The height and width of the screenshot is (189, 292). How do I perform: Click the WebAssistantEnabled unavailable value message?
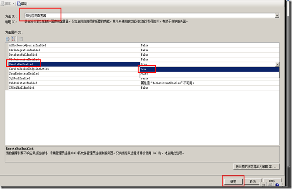coord(167,83)
